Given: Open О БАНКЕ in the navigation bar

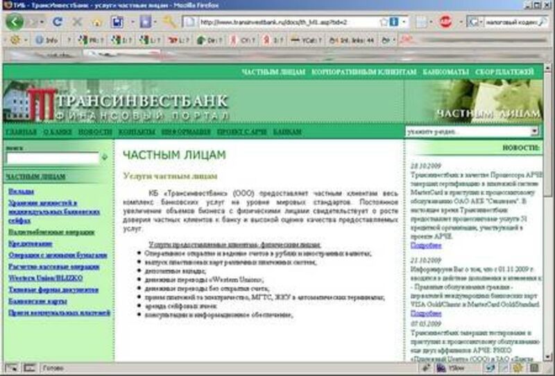Looking at the screenshot, I should tap(58, 132).
